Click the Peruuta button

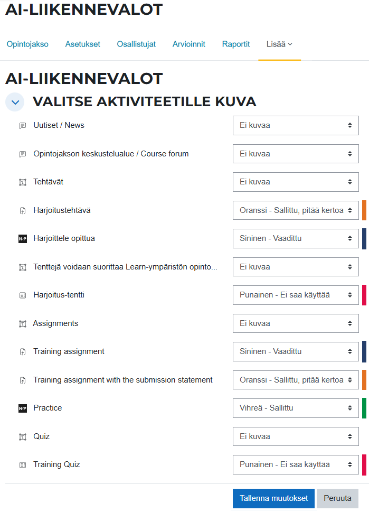tap(337, 498)
